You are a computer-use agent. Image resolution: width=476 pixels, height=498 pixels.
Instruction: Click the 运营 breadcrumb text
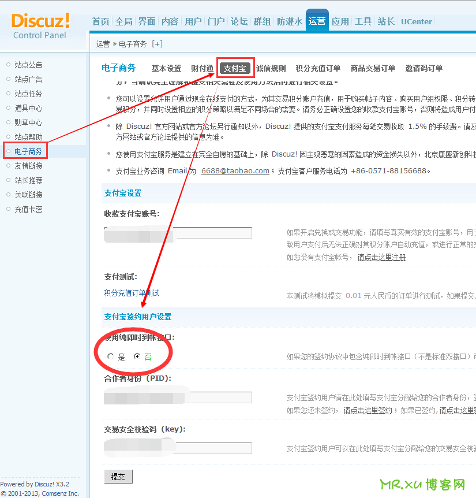tap(103, 44)
